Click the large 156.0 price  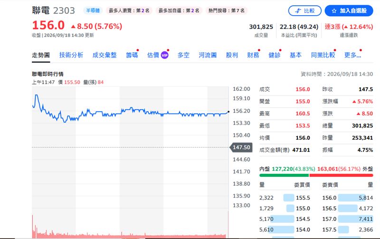[48, 25]
